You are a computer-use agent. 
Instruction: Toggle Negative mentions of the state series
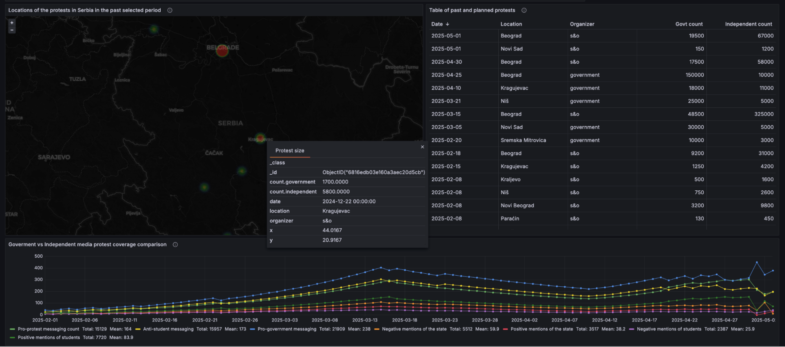coord(414,329)
